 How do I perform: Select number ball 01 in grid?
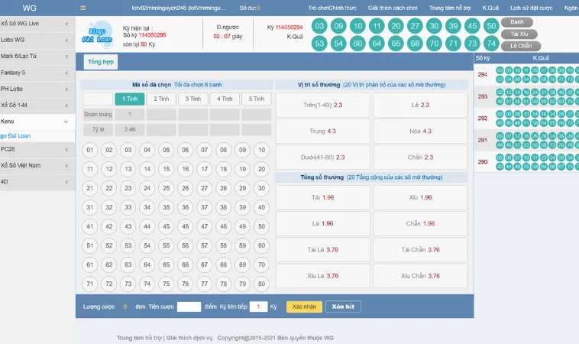pos(90,151)
